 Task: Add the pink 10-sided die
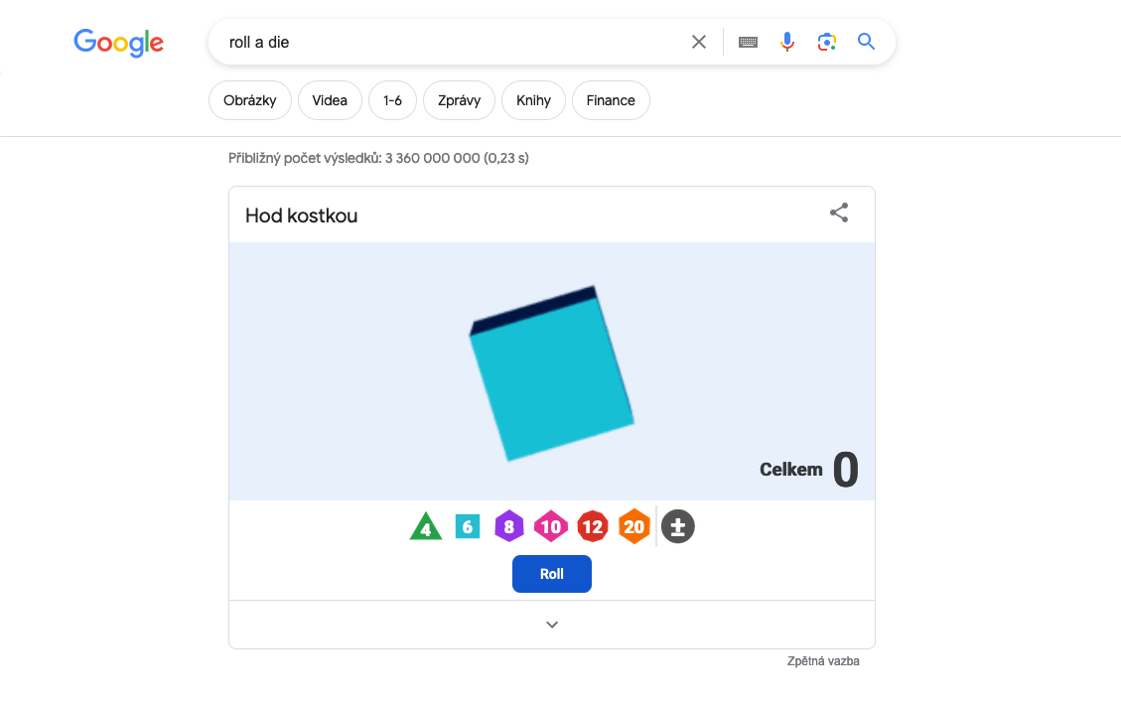(x=551, y=526)
